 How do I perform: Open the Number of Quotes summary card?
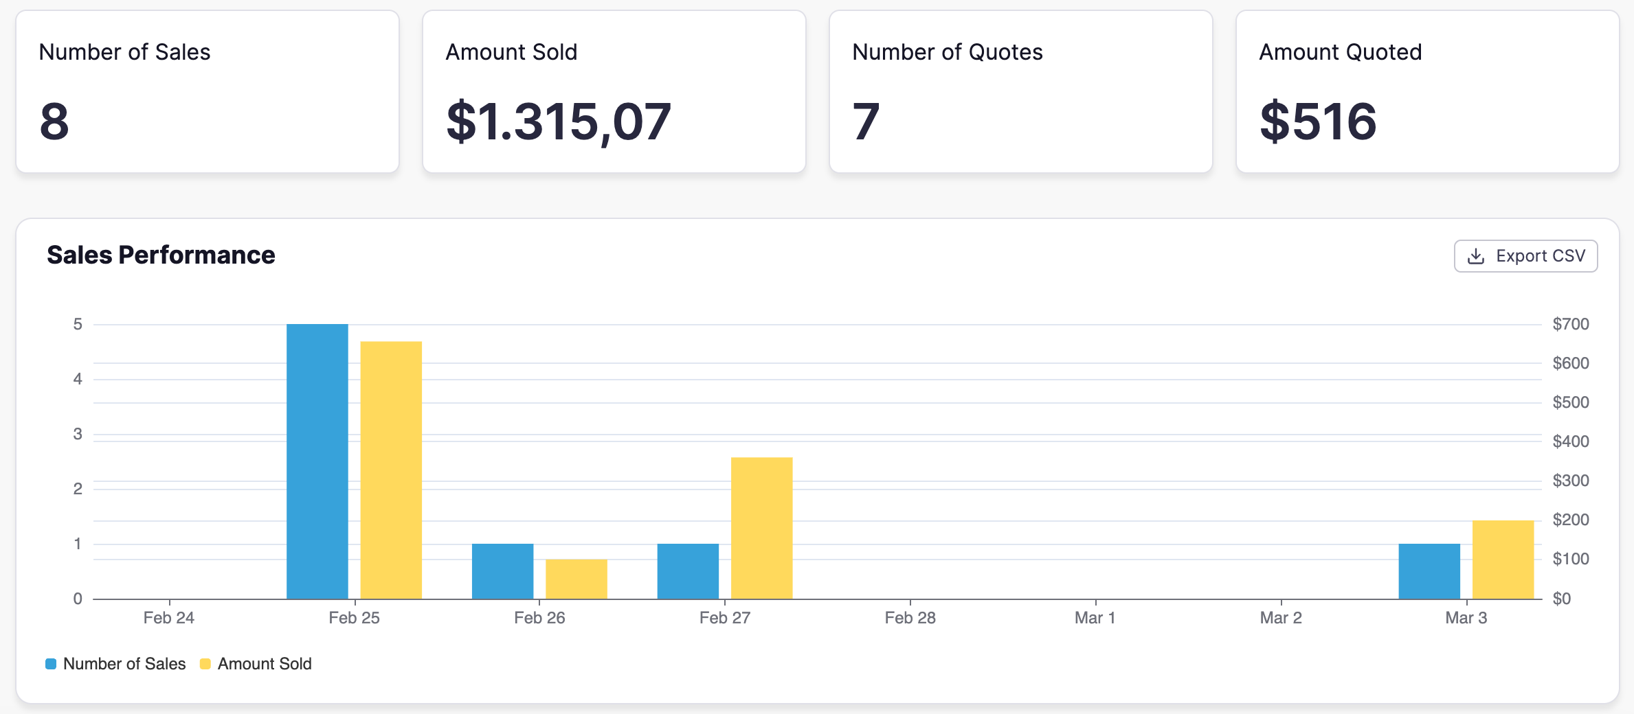coord(1020,91)
